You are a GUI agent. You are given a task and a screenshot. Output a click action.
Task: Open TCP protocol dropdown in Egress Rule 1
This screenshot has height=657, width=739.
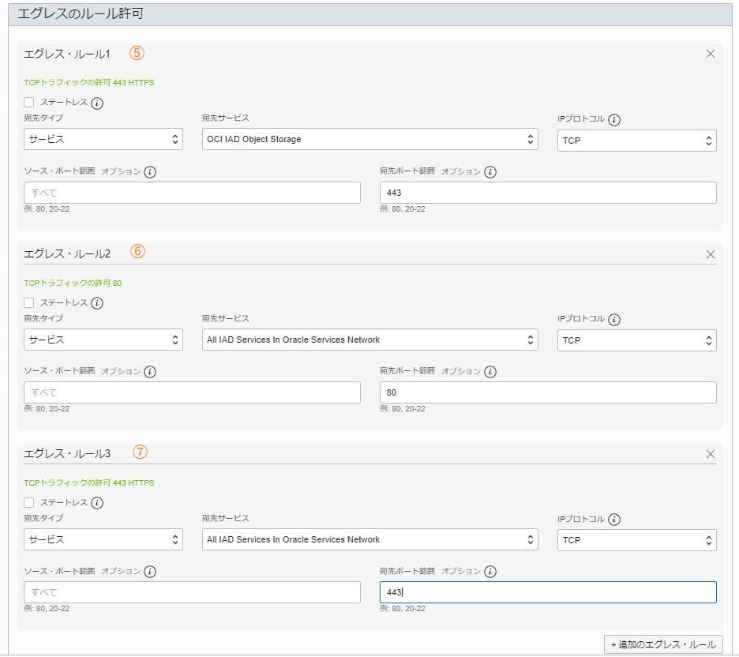636,141
